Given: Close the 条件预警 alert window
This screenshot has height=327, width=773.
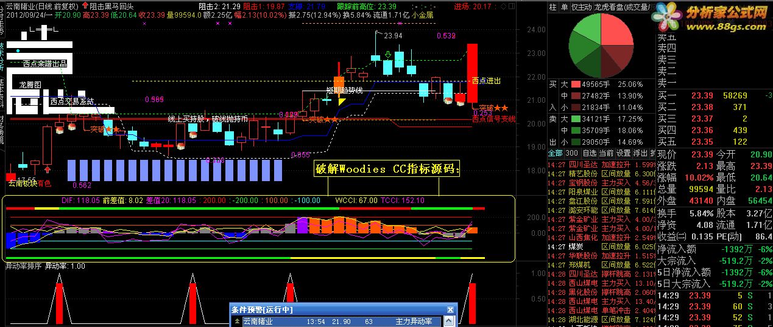Looking at the screenshot, I should (450, 310).
